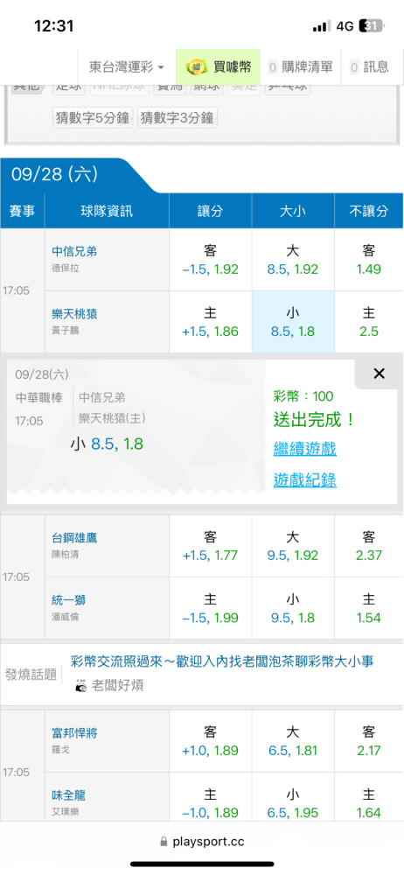
Task: Close the bet confirmation slip
Action: click(379, 374)
